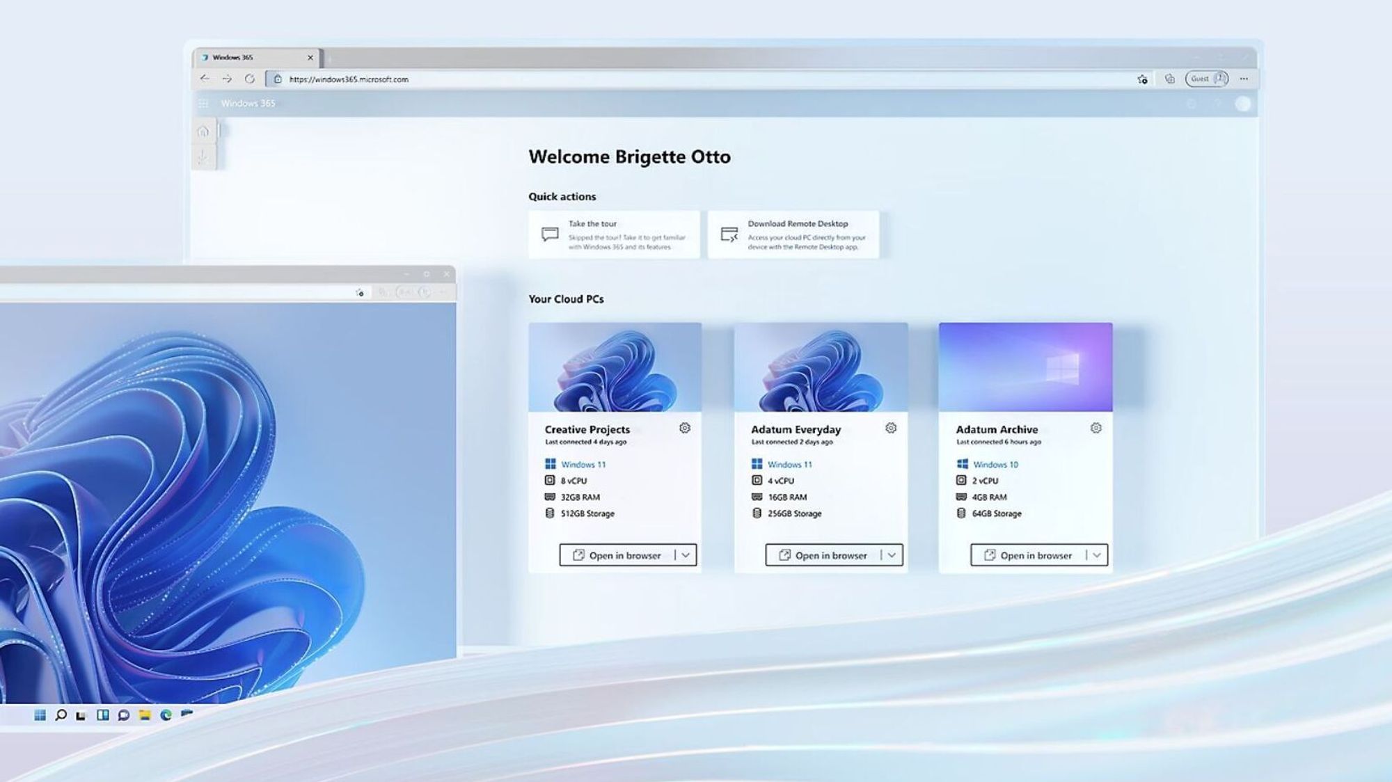Click the Your Cloud PCs heading
The height and width of the screenshot is (782, 1392).
(566, 299)
